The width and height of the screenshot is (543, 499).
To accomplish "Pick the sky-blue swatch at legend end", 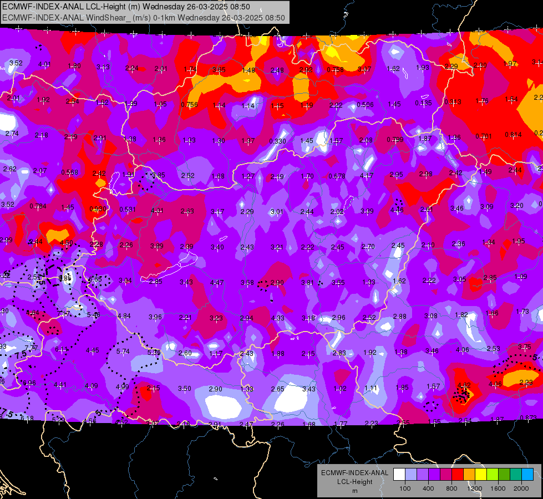I will pos(527,475).
